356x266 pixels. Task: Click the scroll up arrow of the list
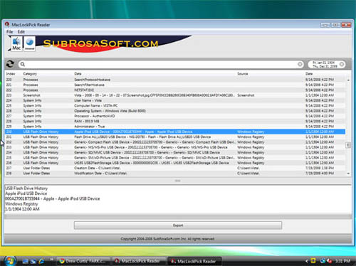click(348, 80)
